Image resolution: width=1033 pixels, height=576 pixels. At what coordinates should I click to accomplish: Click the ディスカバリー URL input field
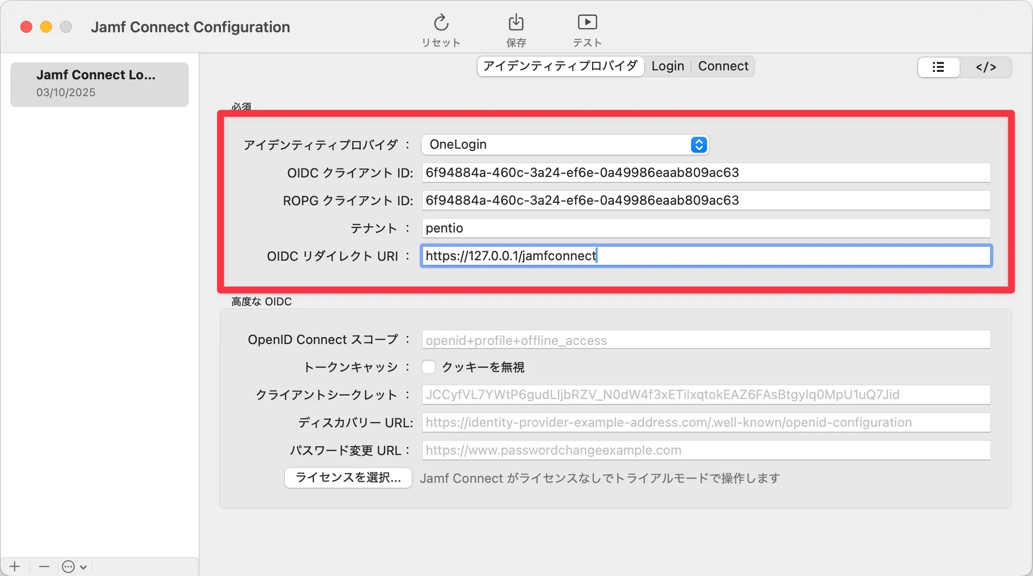706,422
